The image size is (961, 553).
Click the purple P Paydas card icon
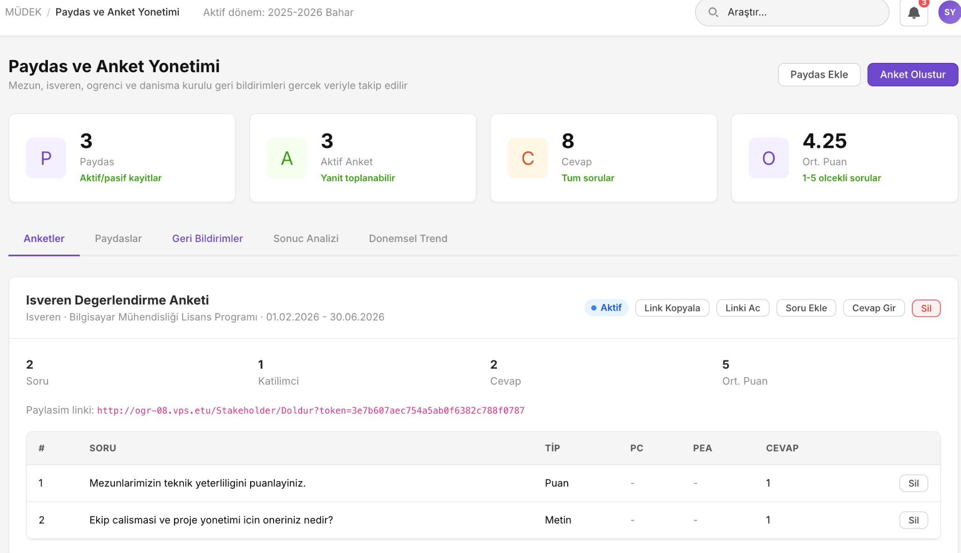point(46,158)
